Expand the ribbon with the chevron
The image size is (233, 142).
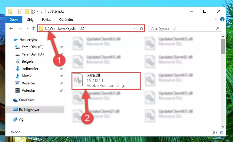click(x=216, y=19)
